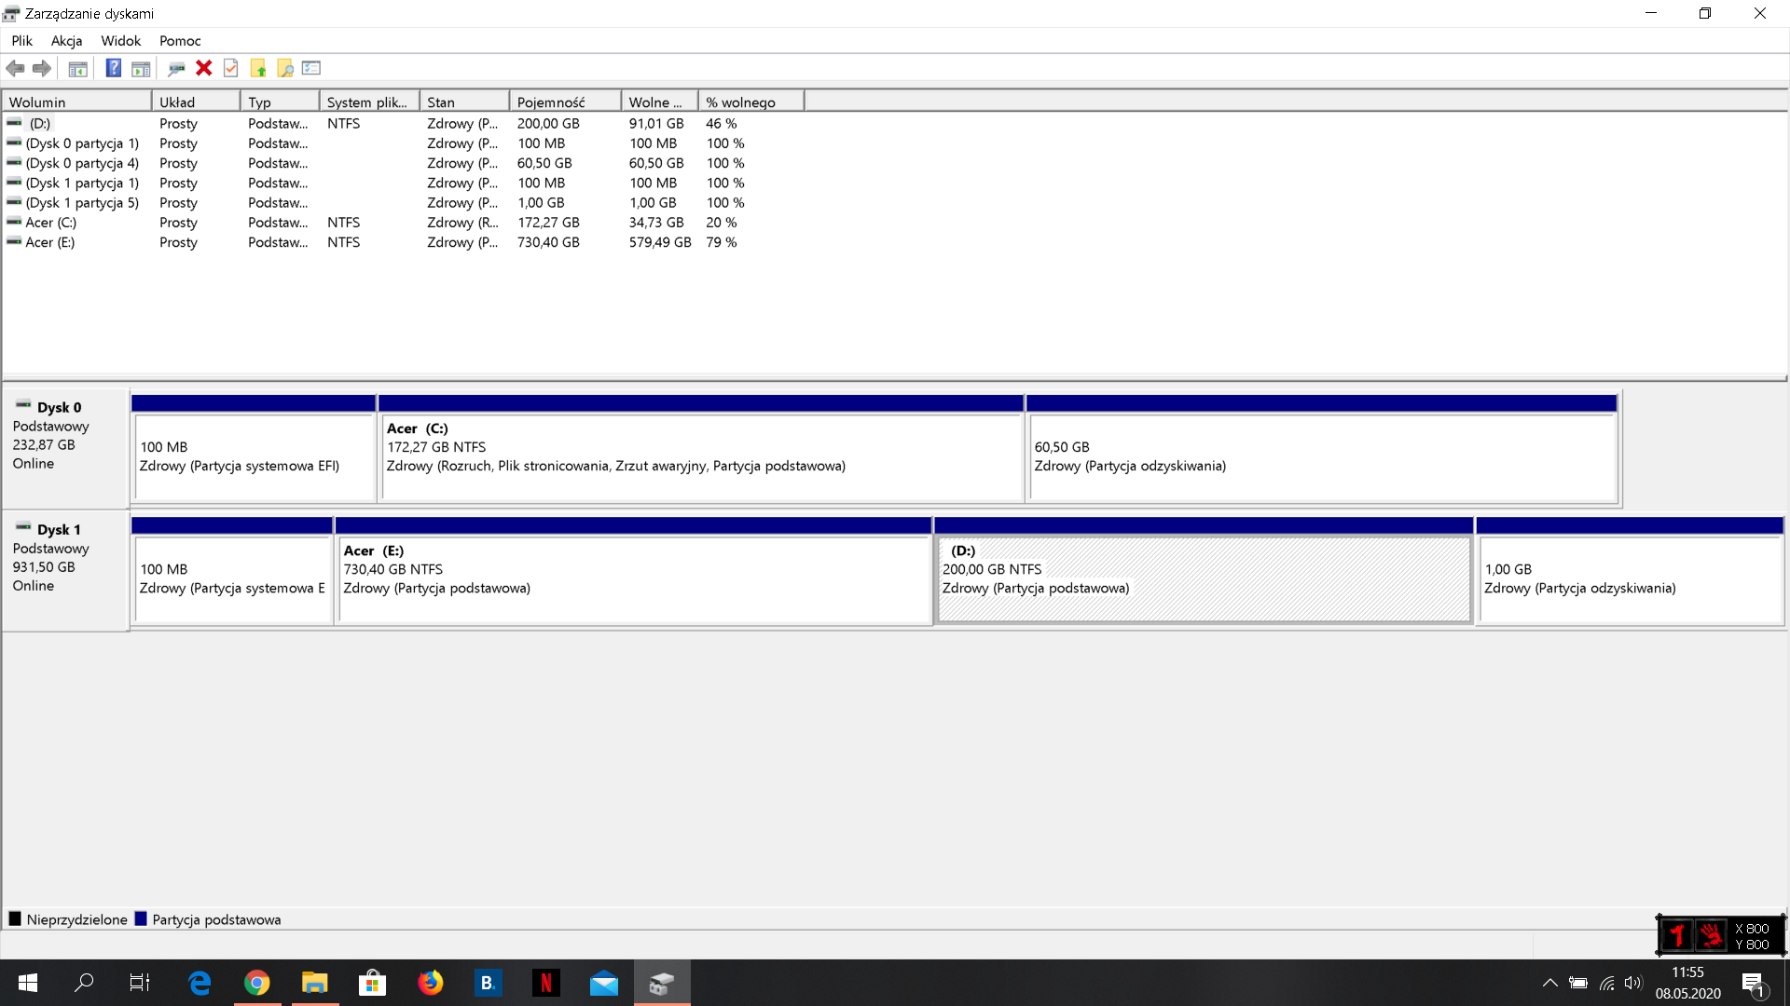Open the Pomoc menu
The image size is (1790, 1006).
coord(180,41)
